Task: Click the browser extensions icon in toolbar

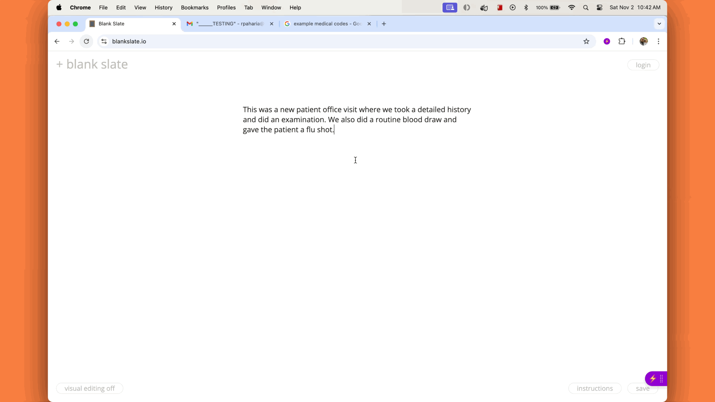Action: [x=621, y=41]
